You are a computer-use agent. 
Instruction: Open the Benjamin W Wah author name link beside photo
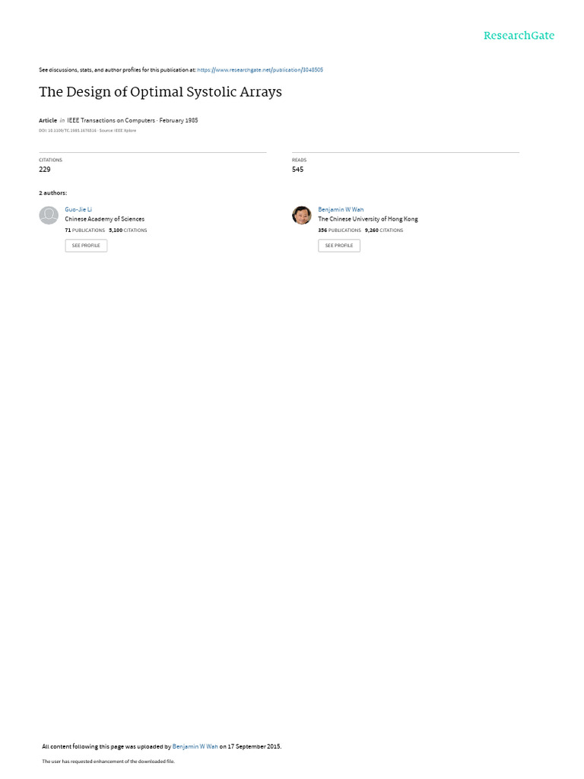click(x=341, y=210)
